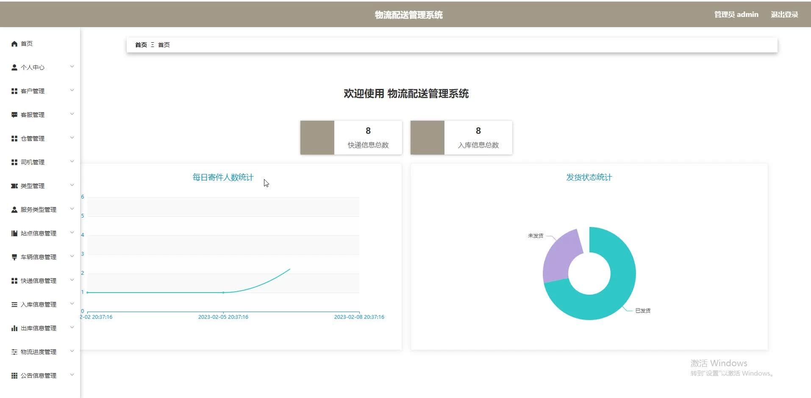Expand the 客户管理 chevron arrow
Screen dimensions: 811x398
(72, 90)
